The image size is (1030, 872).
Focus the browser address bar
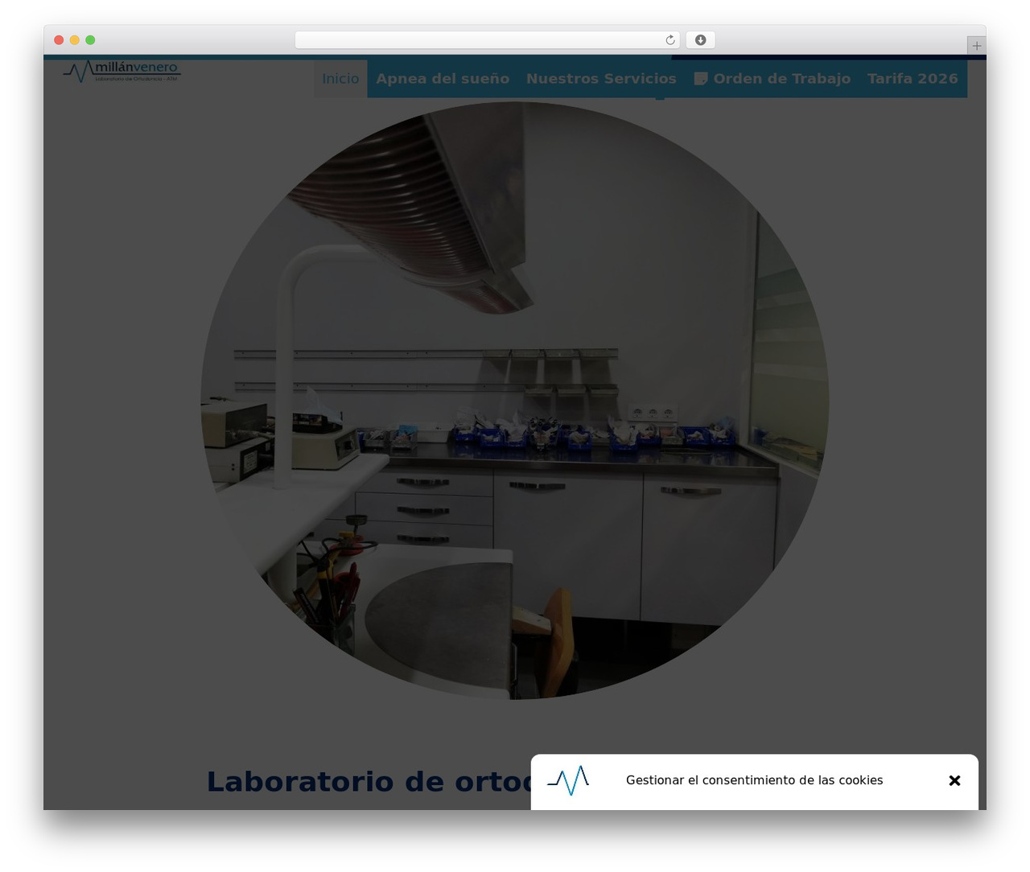488,40
